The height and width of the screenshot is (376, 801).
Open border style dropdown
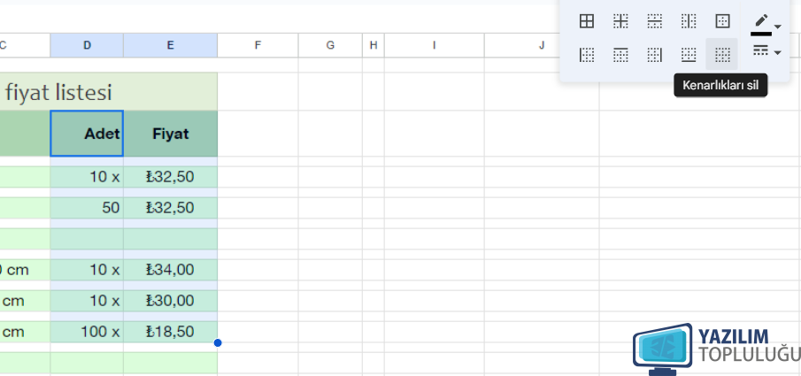pos(766,51)
